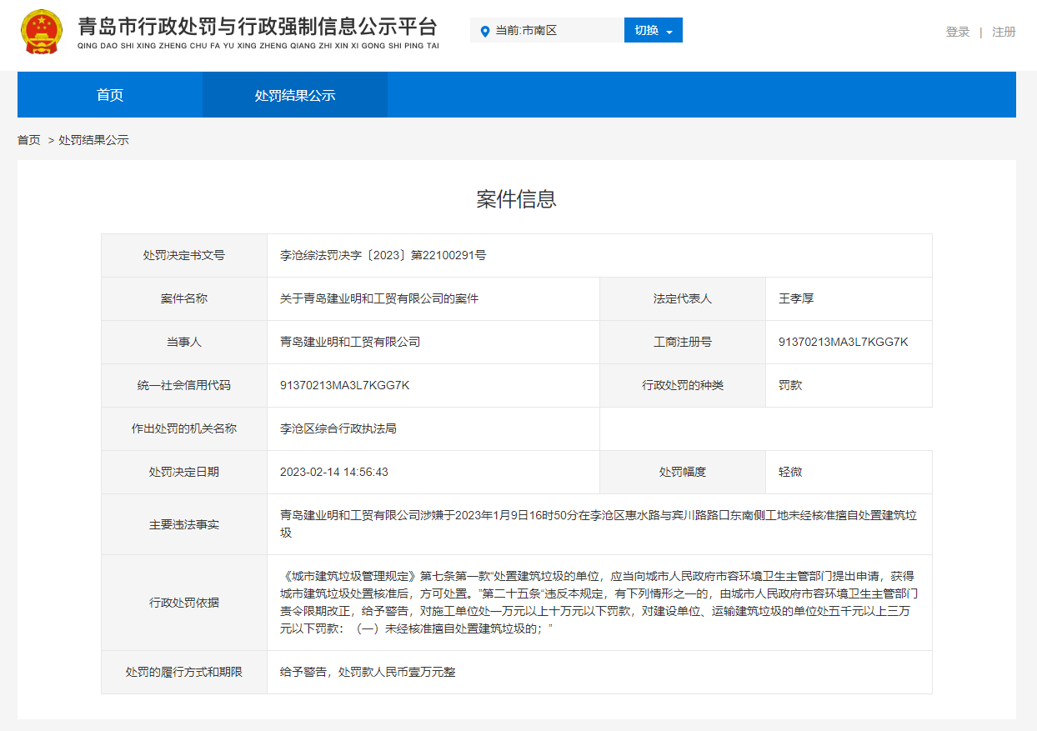Open the 切换 district dropdown

point(653,31)
